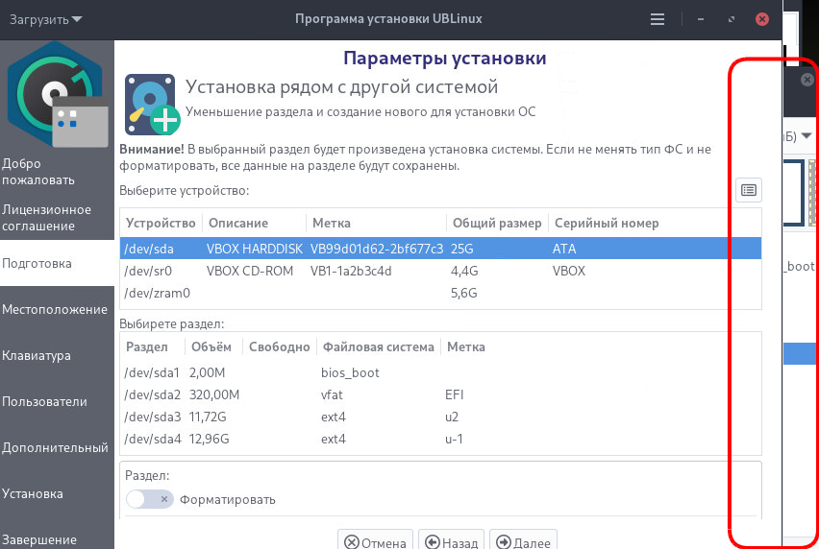Open the hamburger menu in title bar

[658, 19]
